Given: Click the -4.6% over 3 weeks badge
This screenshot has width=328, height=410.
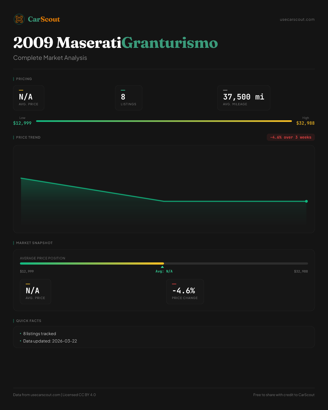Looking at the screenshot, I should point(291,137).
